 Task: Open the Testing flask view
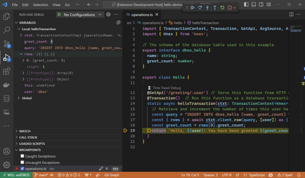tap(6, 112)
